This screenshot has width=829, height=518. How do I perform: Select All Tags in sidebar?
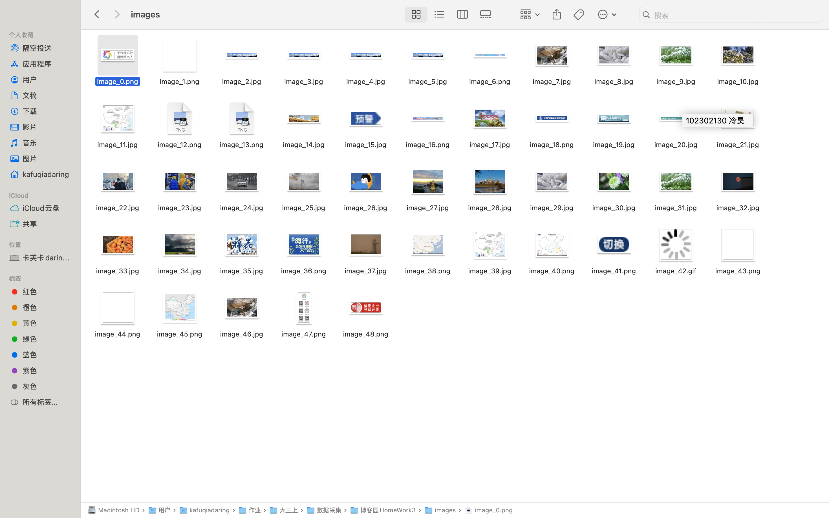[x=39, y=402]
